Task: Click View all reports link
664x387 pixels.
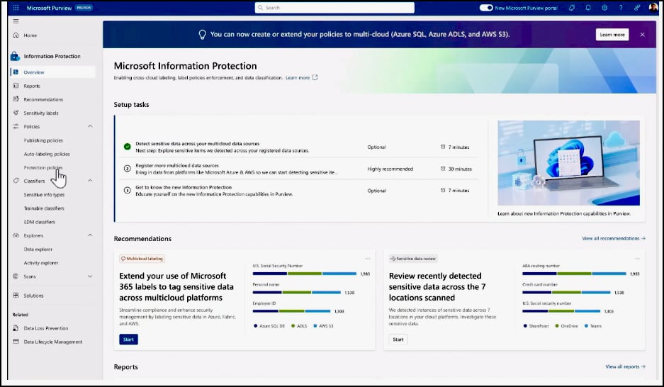Action: pos(626,366)
